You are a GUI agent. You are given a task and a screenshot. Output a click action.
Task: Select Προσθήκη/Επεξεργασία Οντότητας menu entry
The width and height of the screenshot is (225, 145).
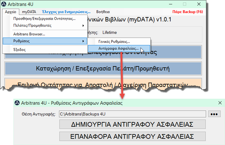pyautogui.click(x=45, y=19)
